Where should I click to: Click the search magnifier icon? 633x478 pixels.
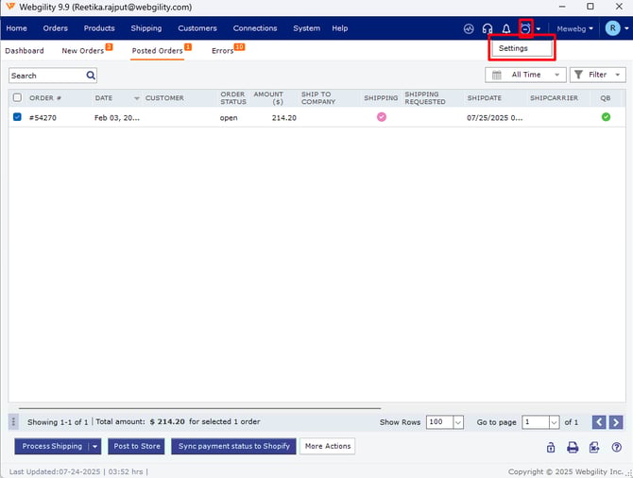click(91, 76)
